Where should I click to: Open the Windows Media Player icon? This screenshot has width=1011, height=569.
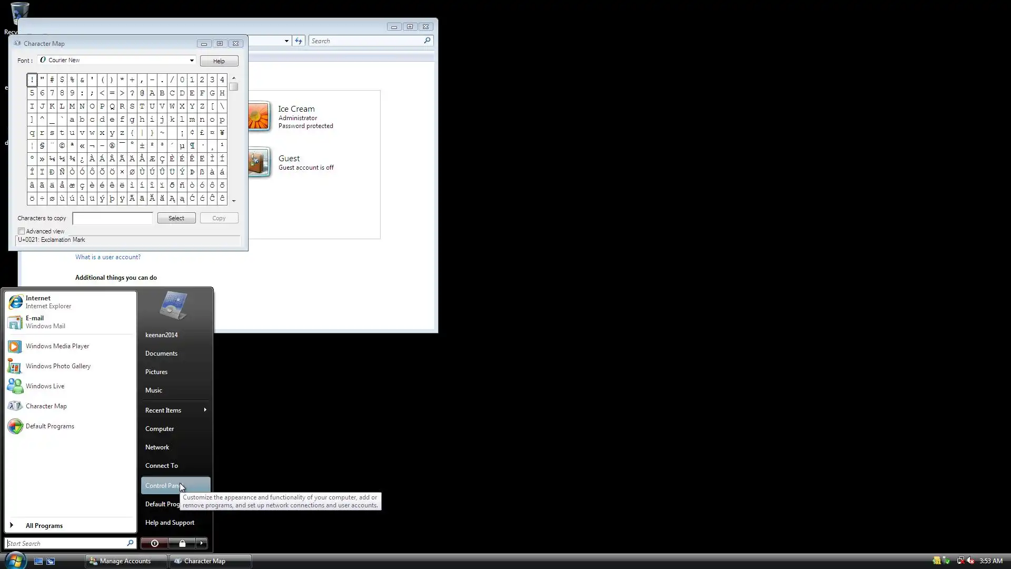pos(15,346)
